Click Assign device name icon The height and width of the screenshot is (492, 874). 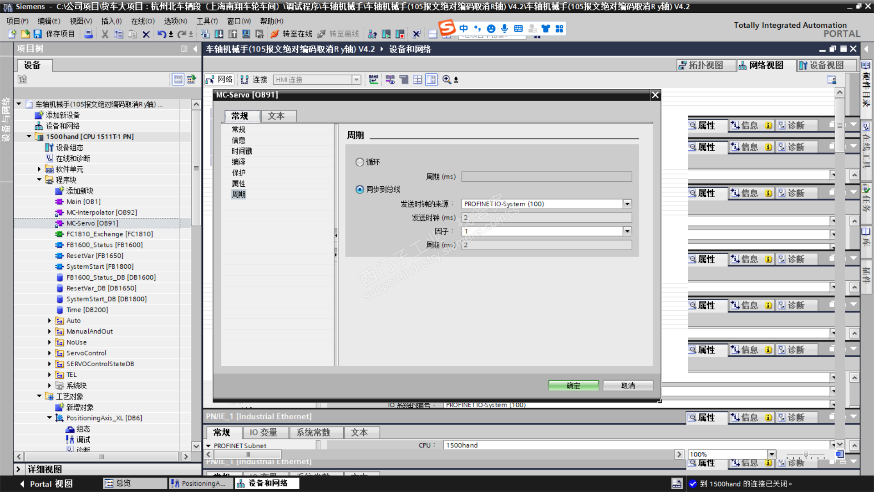[x=373, y=80]
